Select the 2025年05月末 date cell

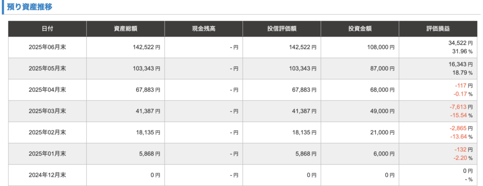point(47,69)
